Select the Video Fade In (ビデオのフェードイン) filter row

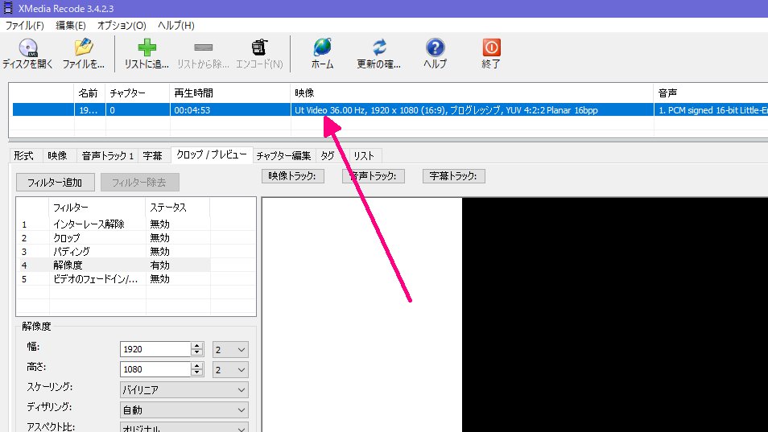(x=114, y=279)
